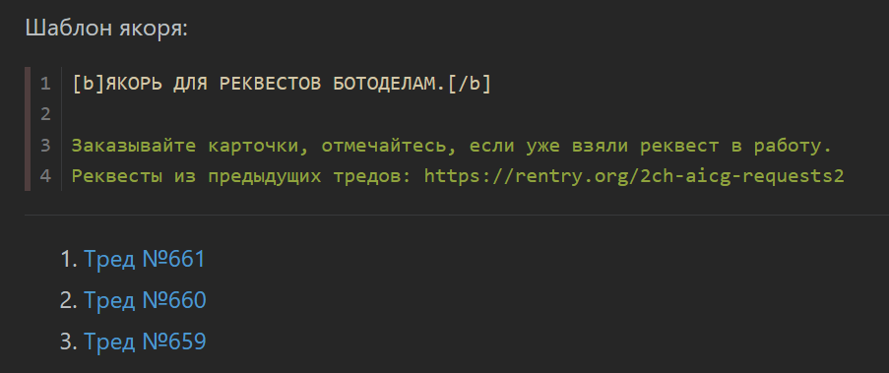
Task: Open the Тред №661 link
Action: (x=145, y=259)
